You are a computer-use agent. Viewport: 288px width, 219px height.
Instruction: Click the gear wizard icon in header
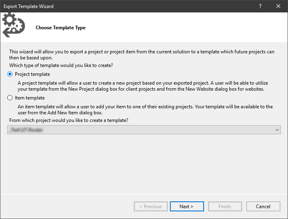12,25
